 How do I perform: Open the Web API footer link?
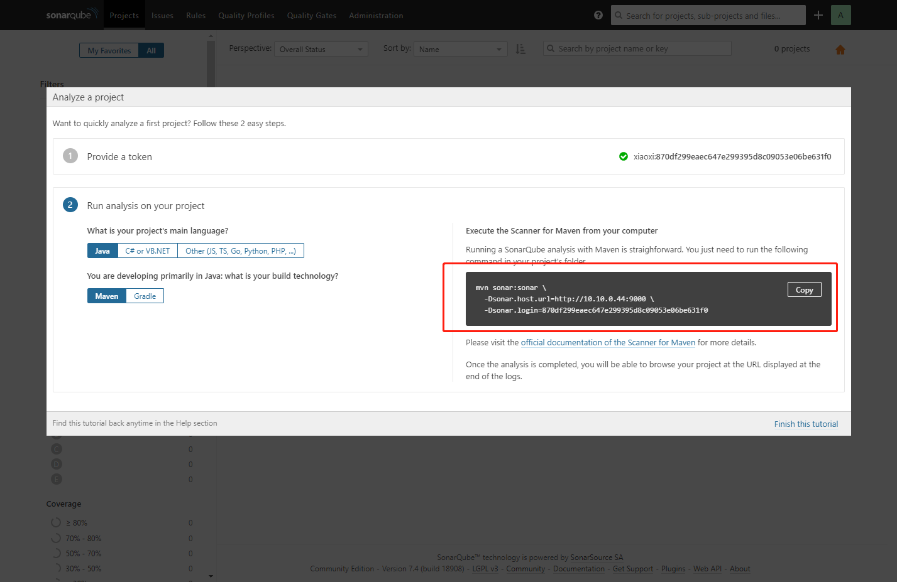point(707,569)
